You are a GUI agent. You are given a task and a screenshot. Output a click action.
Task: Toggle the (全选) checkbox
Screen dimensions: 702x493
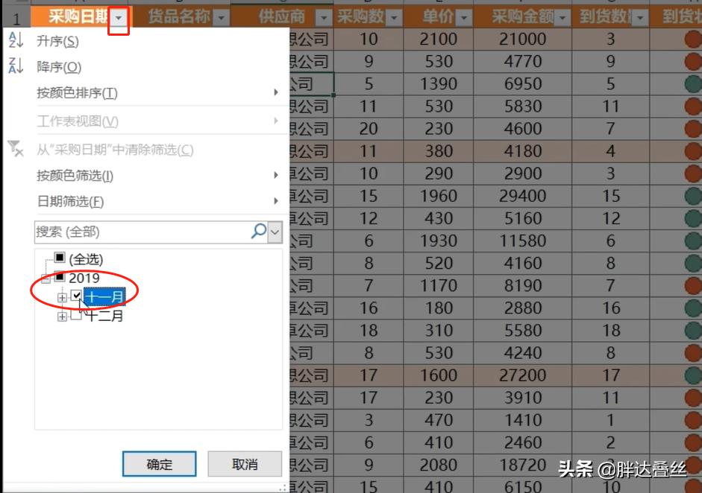60,258
